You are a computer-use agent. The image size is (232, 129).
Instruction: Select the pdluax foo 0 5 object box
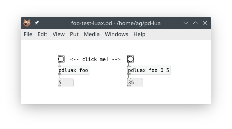[149, 70]
